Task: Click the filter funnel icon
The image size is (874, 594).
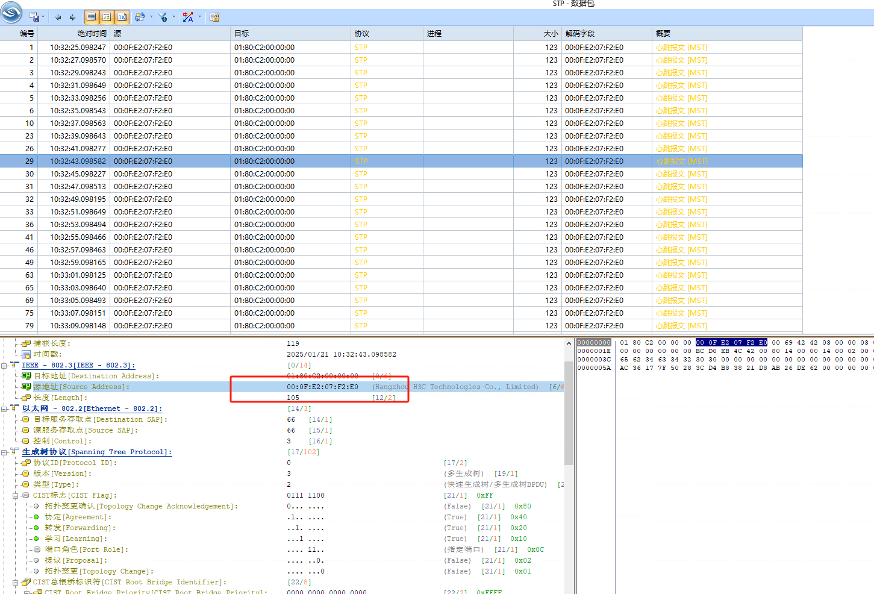Action: 163,17
